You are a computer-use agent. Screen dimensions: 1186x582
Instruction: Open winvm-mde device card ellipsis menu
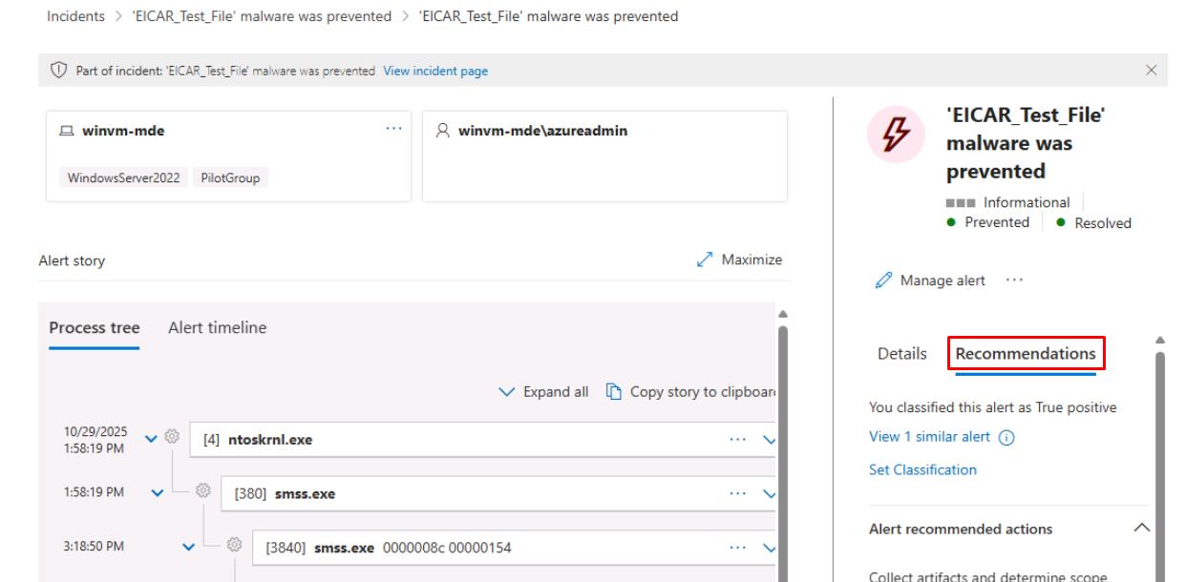[393, 130]
